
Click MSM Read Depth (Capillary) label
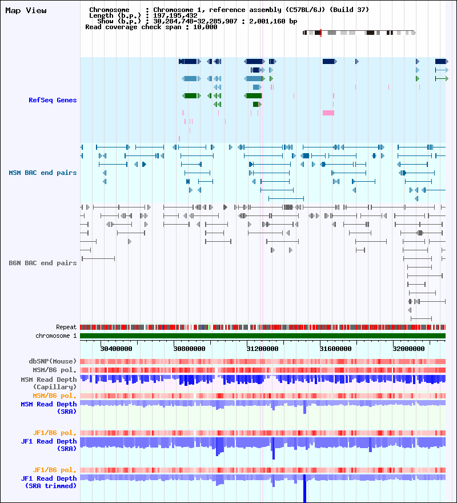click(x=49, y=383)
